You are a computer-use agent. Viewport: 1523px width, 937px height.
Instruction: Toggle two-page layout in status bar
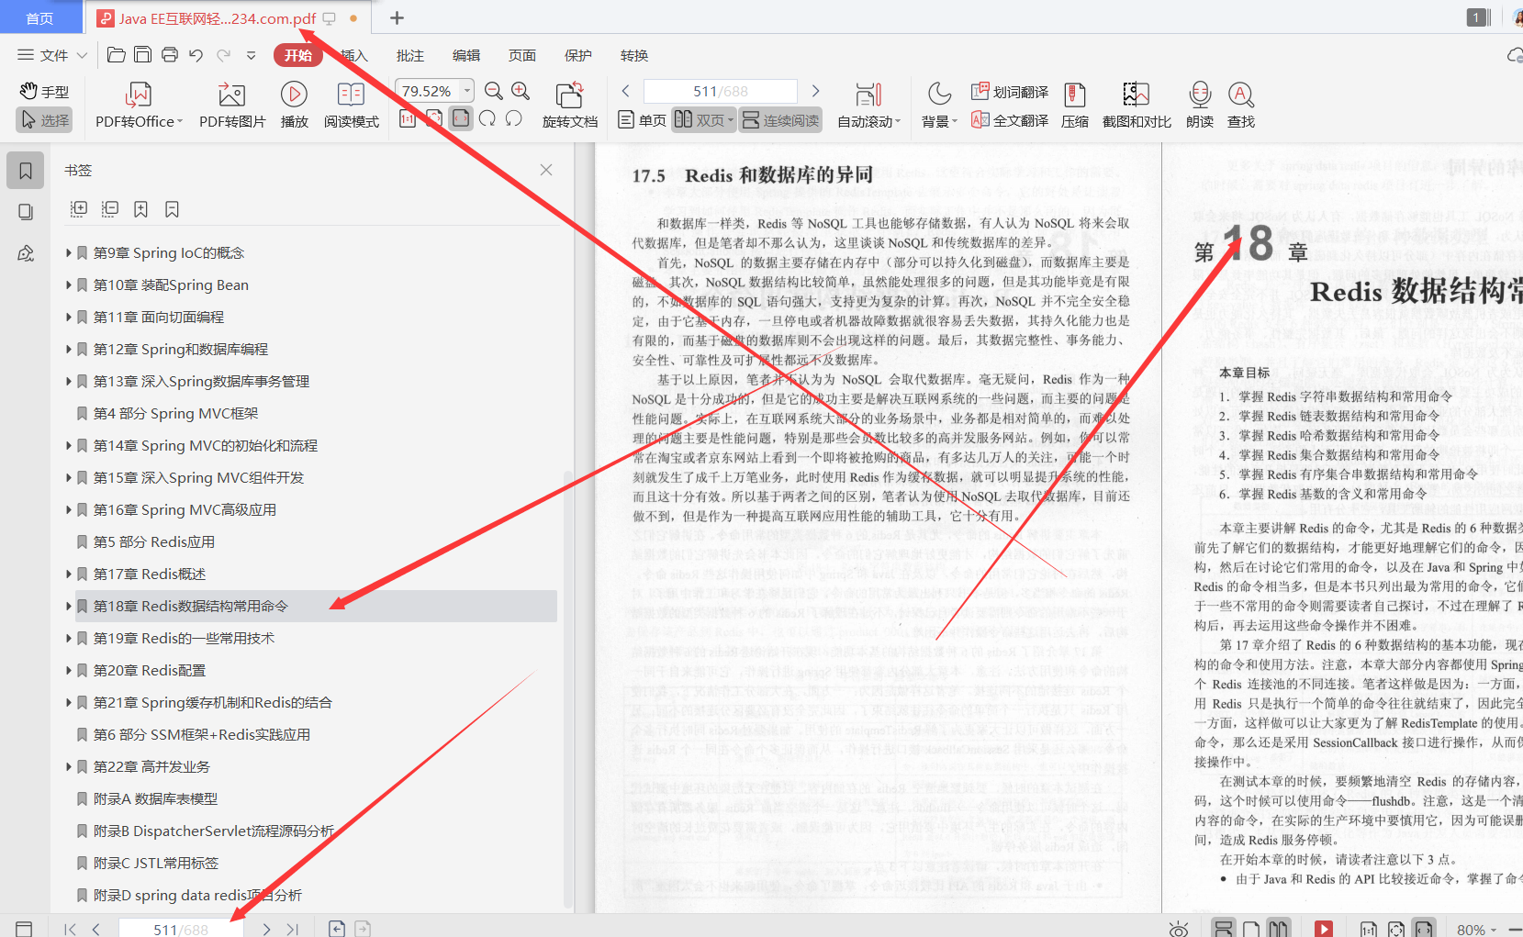coord(1278,929)
